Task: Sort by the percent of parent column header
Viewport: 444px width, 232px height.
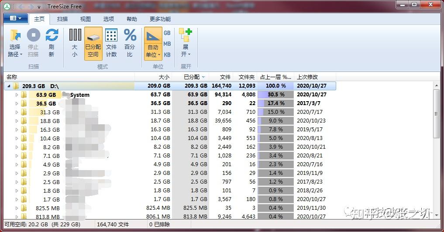Action: [275, 77]
